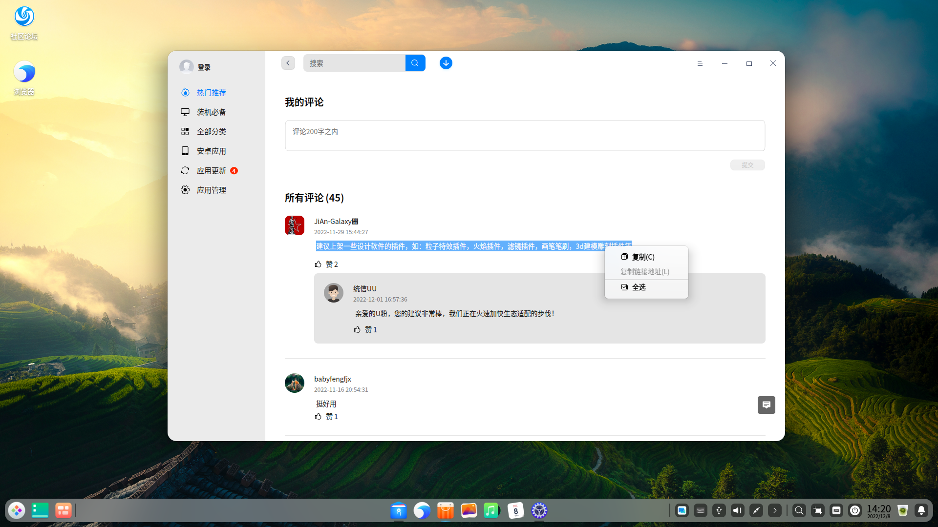
Task: Expand tray with the arrow icon
Action: point(775,510)
